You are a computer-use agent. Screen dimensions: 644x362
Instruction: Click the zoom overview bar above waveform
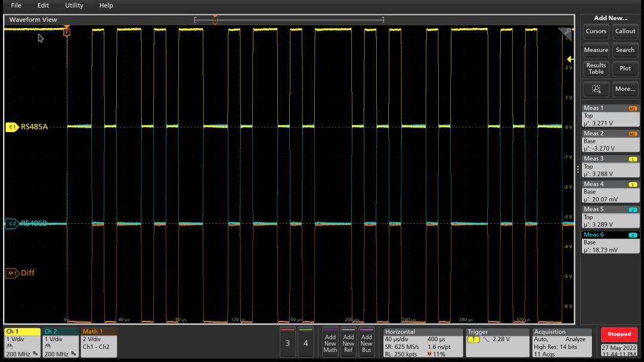[289, 20]
